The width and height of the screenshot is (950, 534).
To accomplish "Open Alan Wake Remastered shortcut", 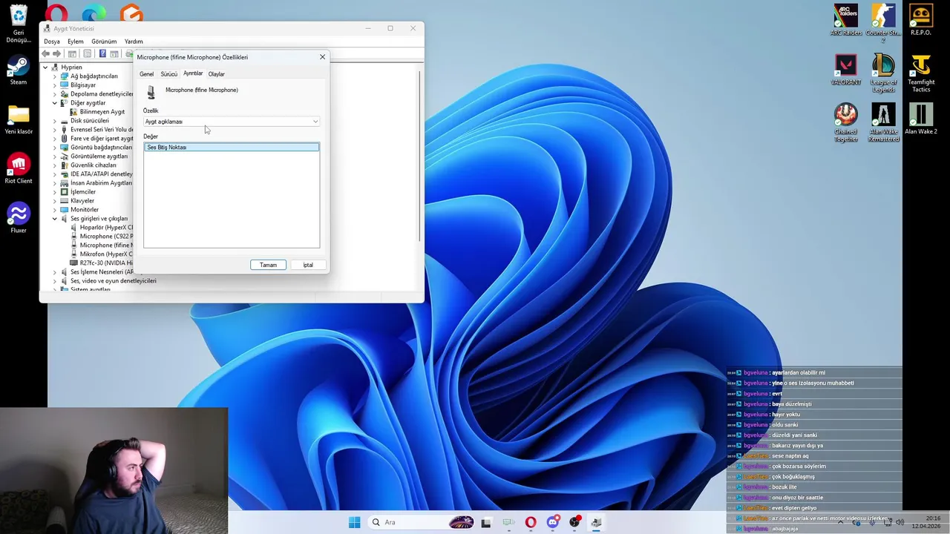I will pyautogui.click(x=883, y=122).
